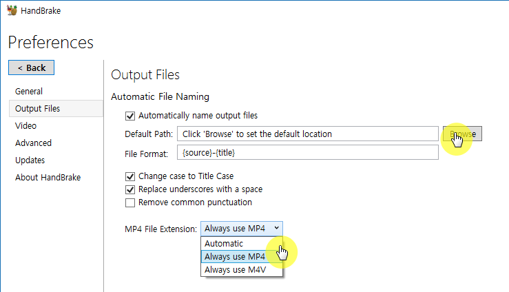This screenshot has height=292, width=509.
Task: Click the File Format text field
Action: [x=308, y=152]
